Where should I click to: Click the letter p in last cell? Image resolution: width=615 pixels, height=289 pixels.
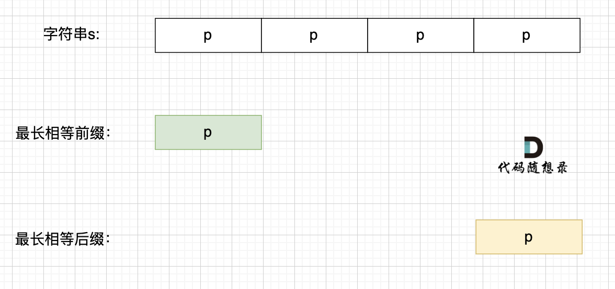pyautogui.click(x=526, y=36)
